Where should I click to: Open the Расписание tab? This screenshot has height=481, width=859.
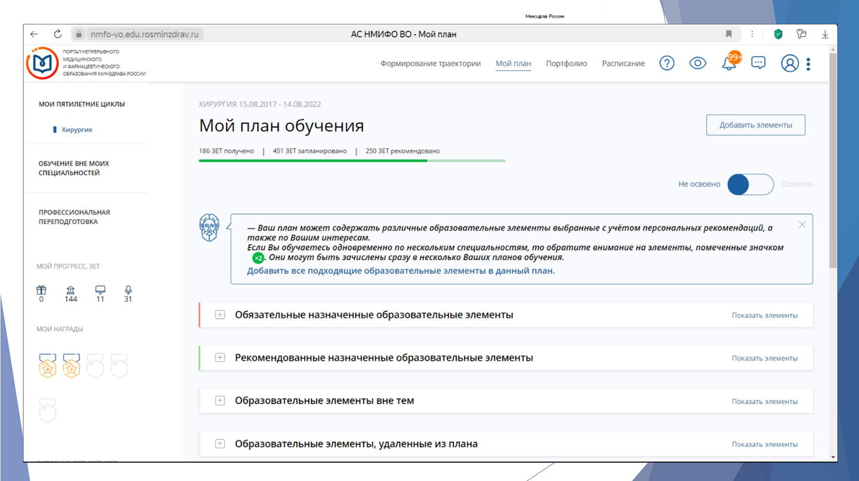tap(623, 63)
